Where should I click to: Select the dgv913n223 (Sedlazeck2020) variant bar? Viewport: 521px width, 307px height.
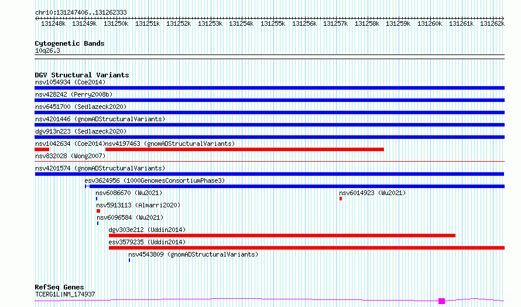tap(269, 137)
